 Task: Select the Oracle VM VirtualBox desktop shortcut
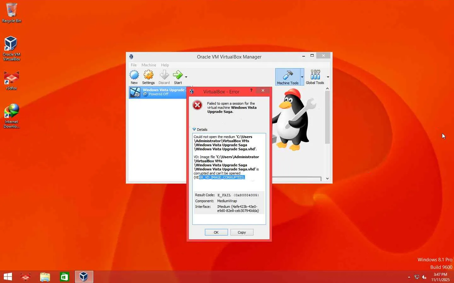pyautogui.click(x=12, y=48)
